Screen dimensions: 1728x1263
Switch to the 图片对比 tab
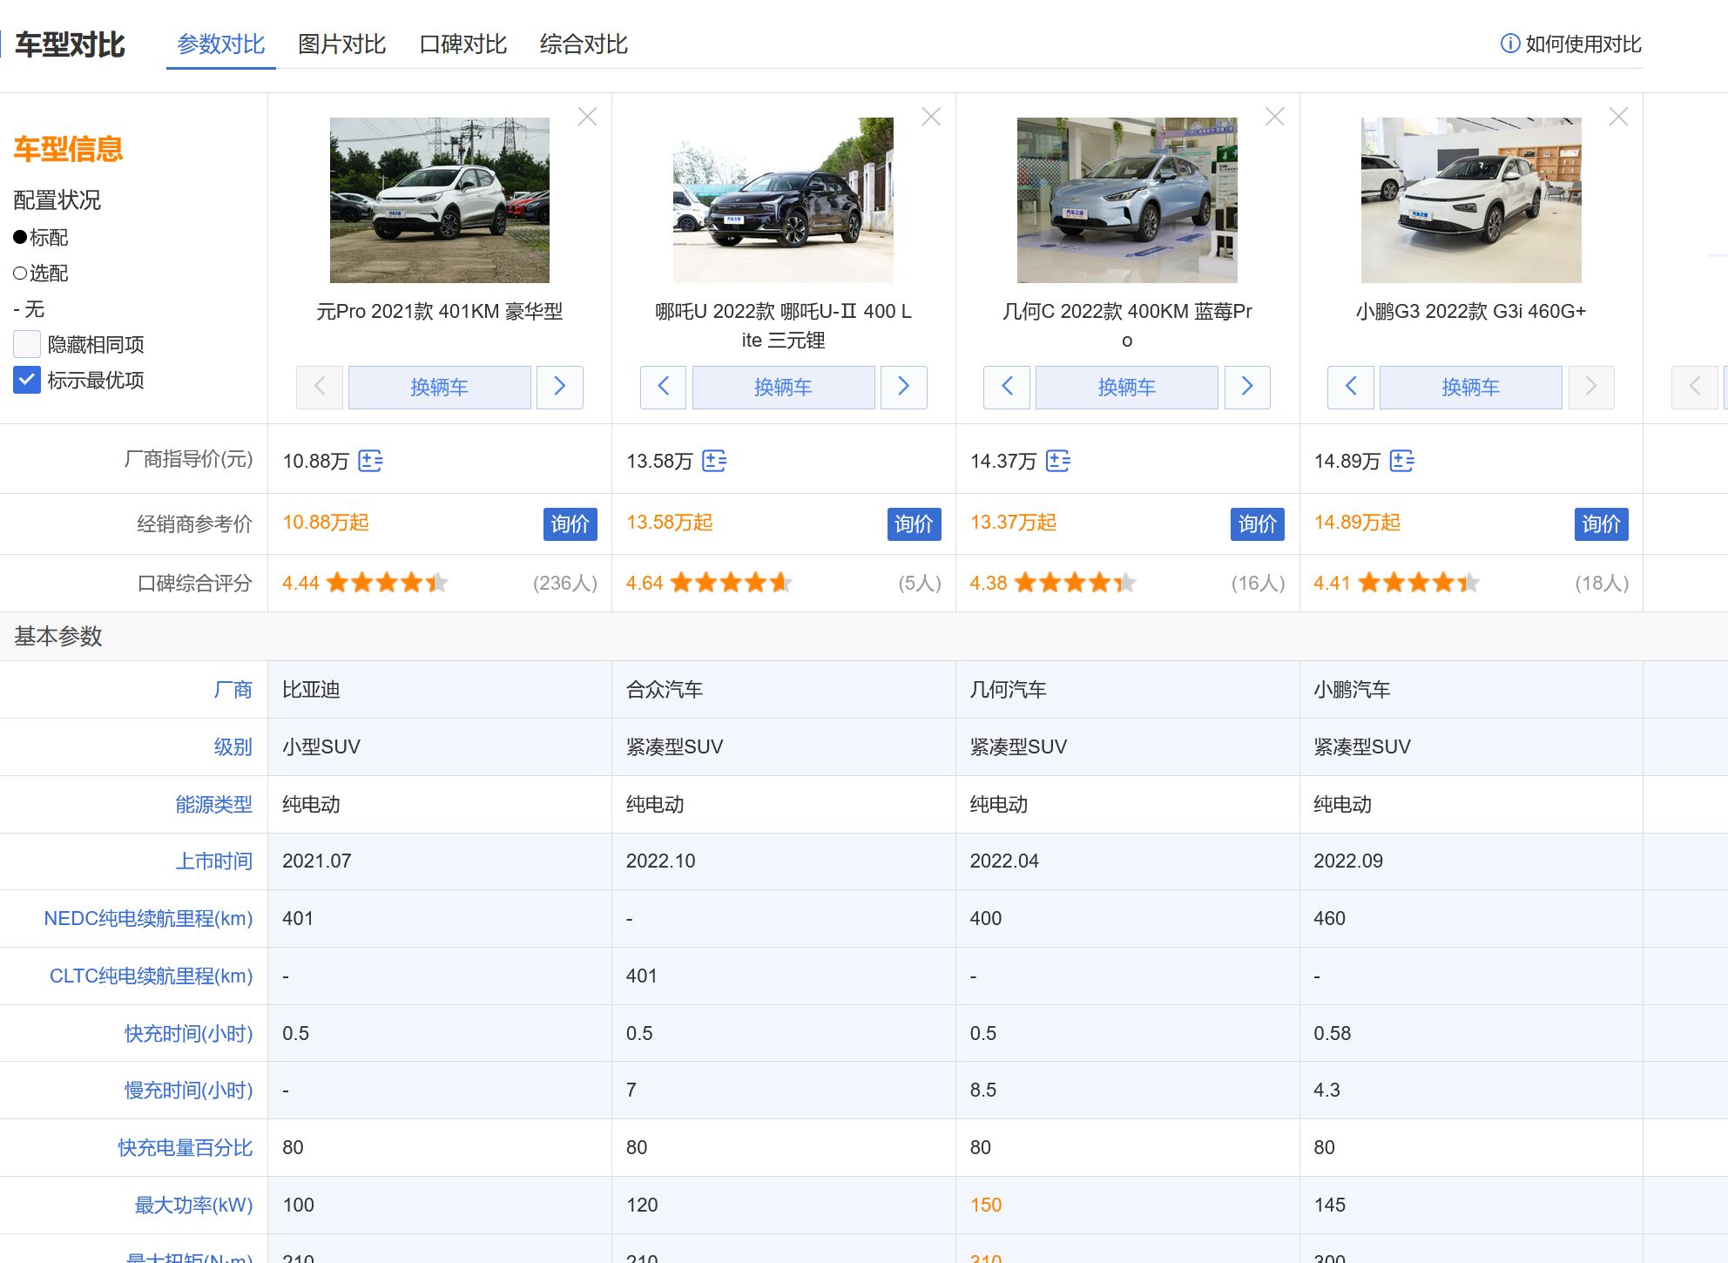(x=341, y=44)
